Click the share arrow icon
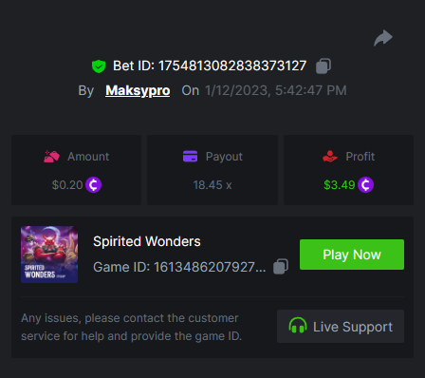This screenshot has height=378, width=425. 383,38
